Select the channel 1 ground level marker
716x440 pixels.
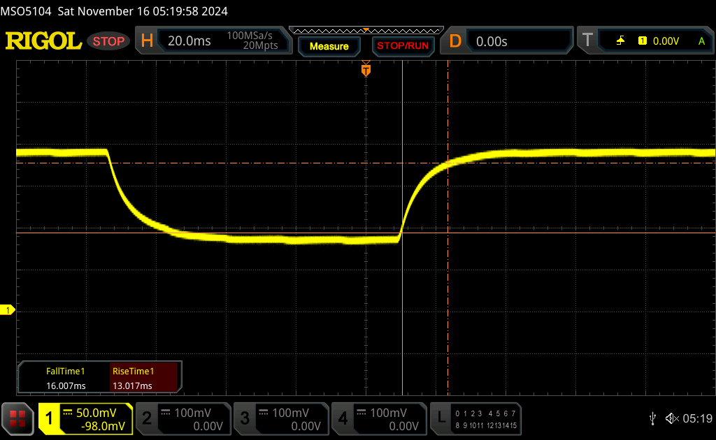(x=8, y=309)
